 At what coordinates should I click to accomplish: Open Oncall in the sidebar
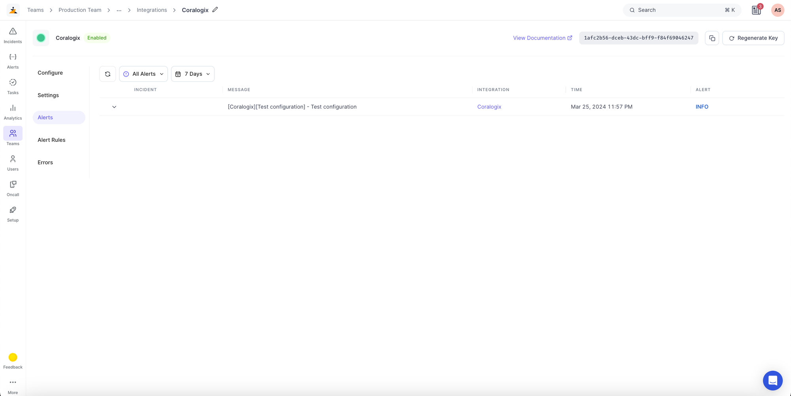coord(13,188)
